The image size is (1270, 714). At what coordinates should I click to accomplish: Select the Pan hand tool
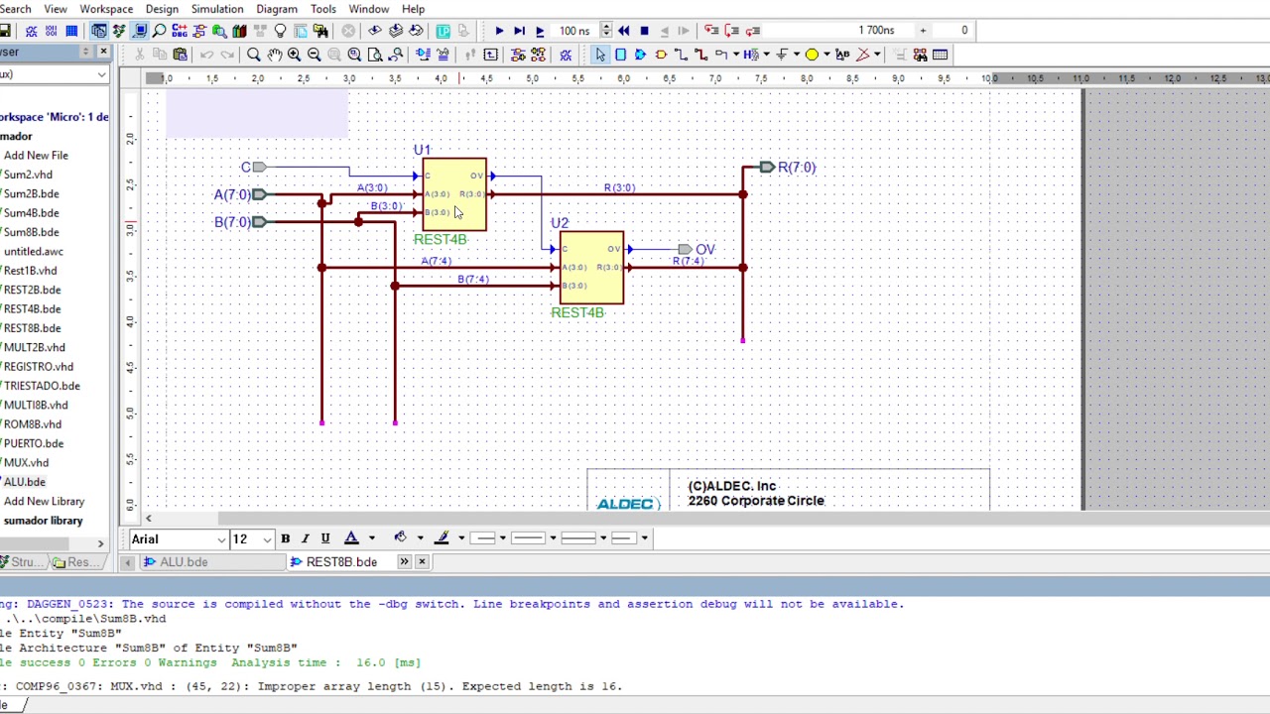(274, 55)
